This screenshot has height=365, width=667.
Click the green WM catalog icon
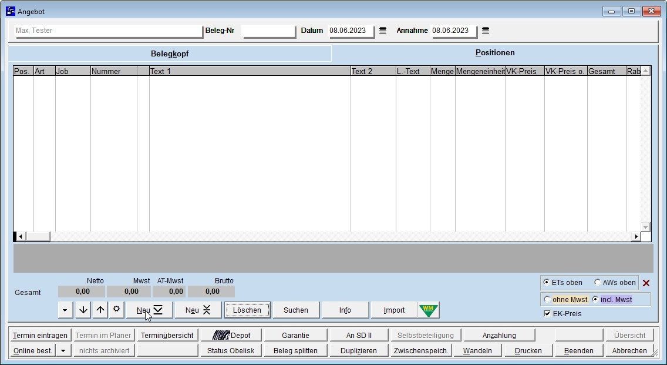pyautogui.click(x=429, y=310)
